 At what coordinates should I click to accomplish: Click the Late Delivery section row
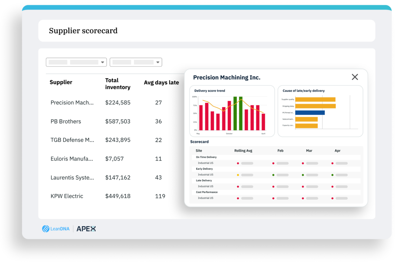276,181
